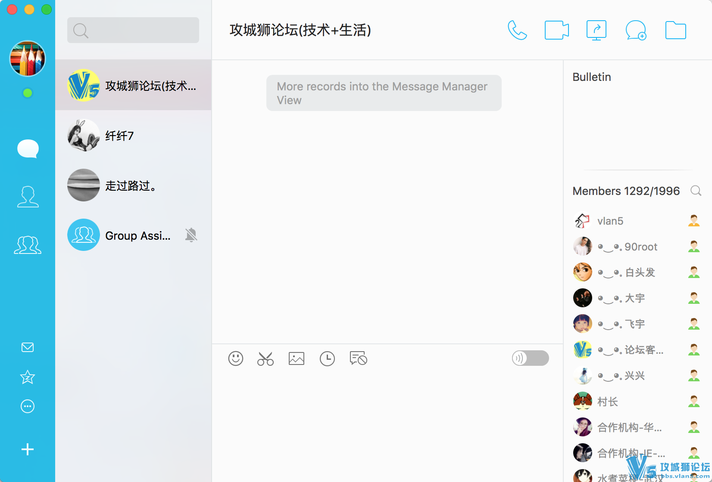Toggle the voice input switch

point(530,358)
